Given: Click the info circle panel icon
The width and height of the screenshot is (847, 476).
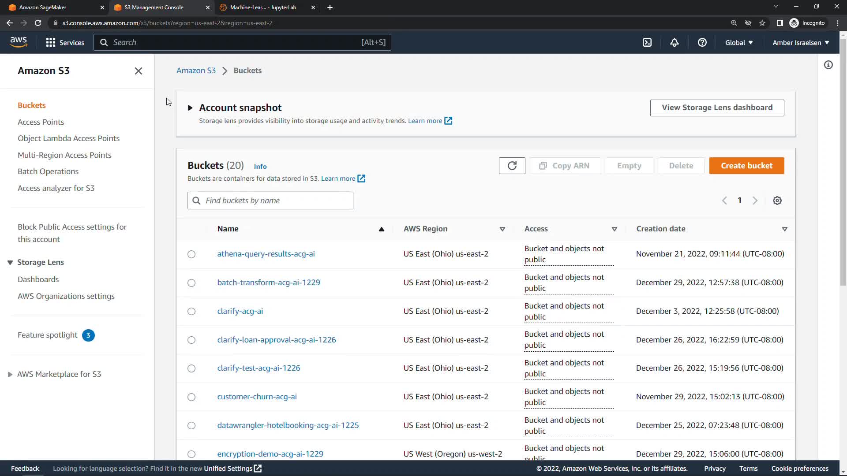Looking at the screenshot, I should pyautogui.click(x=828, y=65).
